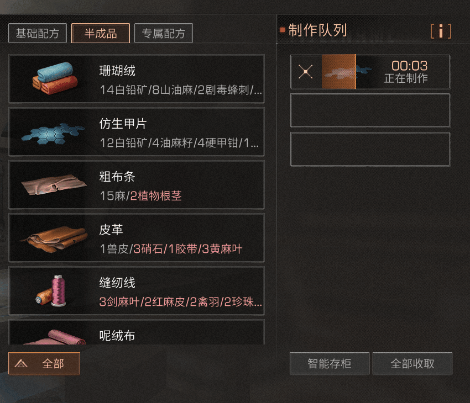Click the 00:03 crafting progress timer
This screenshot has height=403, width=470.
(409, 66)
